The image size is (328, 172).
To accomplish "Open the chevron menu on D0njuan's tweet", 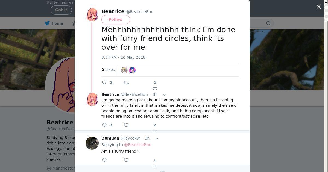I will 157,138.
